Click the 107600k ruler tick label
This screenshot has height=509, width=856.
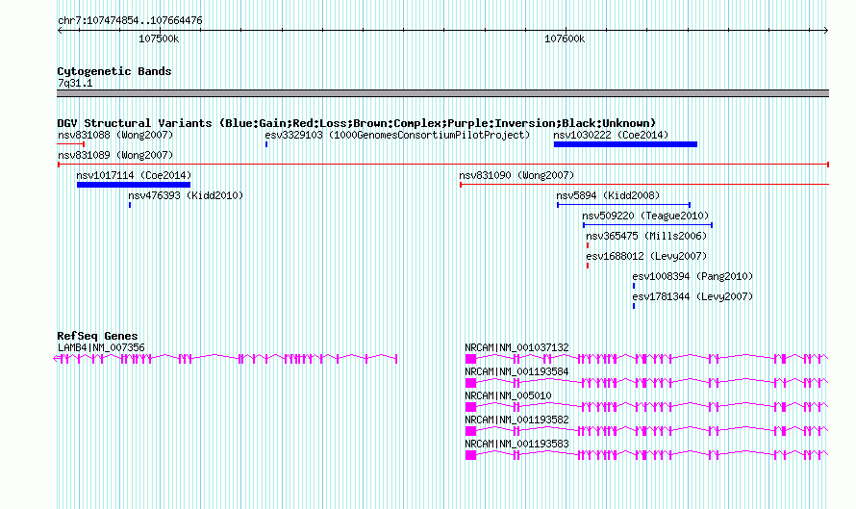(x=565, y=38)
